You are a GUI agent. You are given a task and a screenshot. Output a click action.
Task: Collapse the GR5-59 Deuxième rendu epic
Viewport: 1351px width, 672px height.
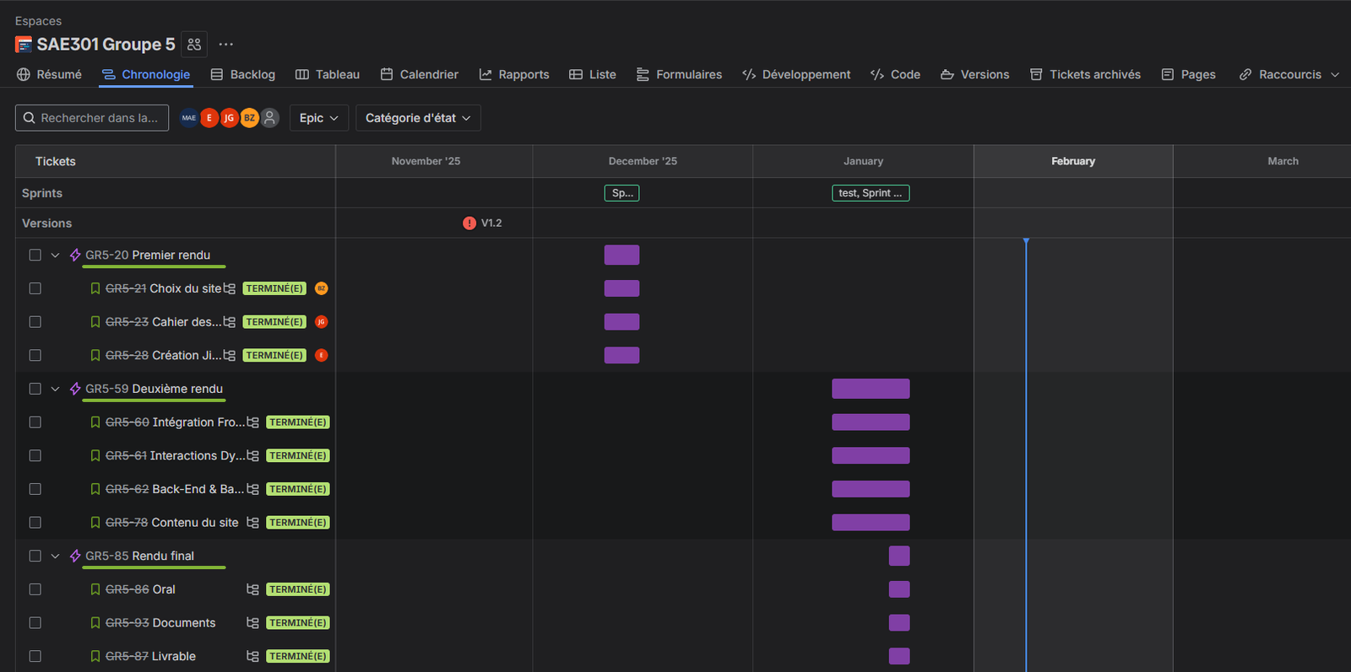(55, 389)
